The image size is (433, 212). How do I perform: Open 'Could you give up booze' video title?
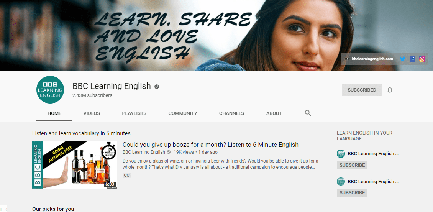210,145
